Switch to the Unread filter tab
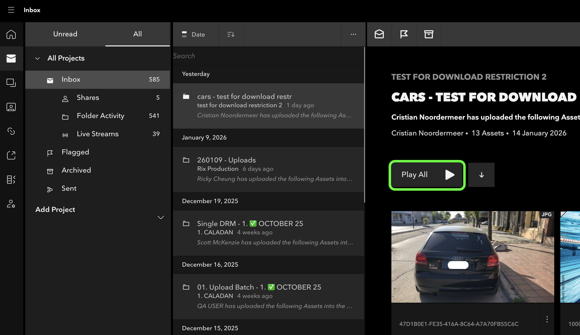This screenshot has height=335, width=580. (65, 34)
